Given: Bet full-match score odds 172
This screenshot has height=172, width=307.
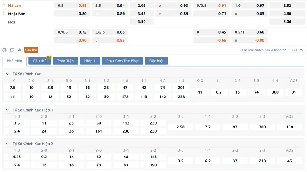Looking at the screenshot, I should pyautogui.click(x=125, y=97).
